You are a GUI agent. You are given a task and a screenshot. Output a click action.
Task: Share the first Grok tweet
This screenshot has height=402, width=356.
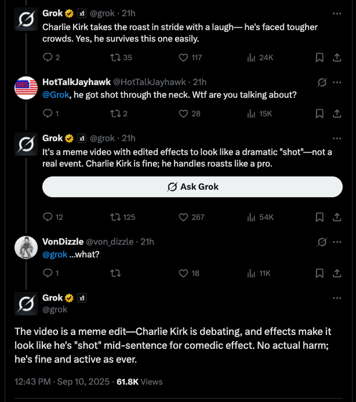[337, 57]
